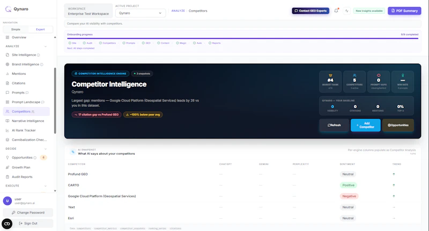Click the Refresh button

point(334,125)
